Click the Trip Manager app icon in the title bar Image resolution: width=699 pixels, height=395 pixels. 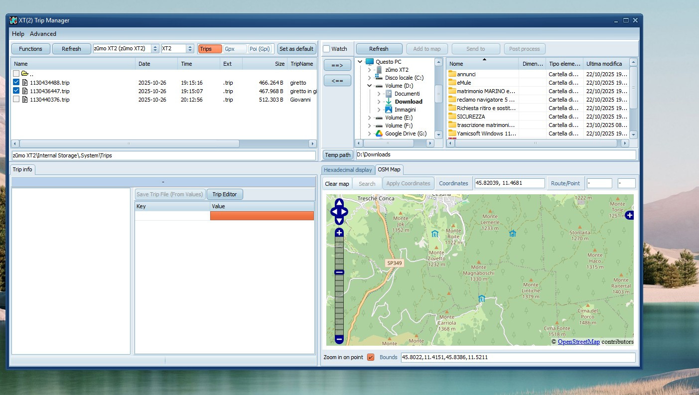pos(13,20)
